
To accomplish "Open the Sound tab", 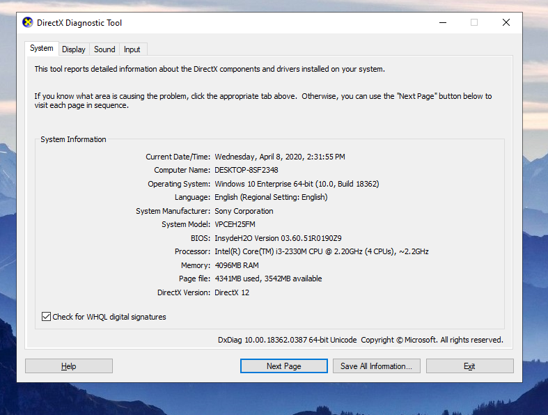I will pos(104,49).
